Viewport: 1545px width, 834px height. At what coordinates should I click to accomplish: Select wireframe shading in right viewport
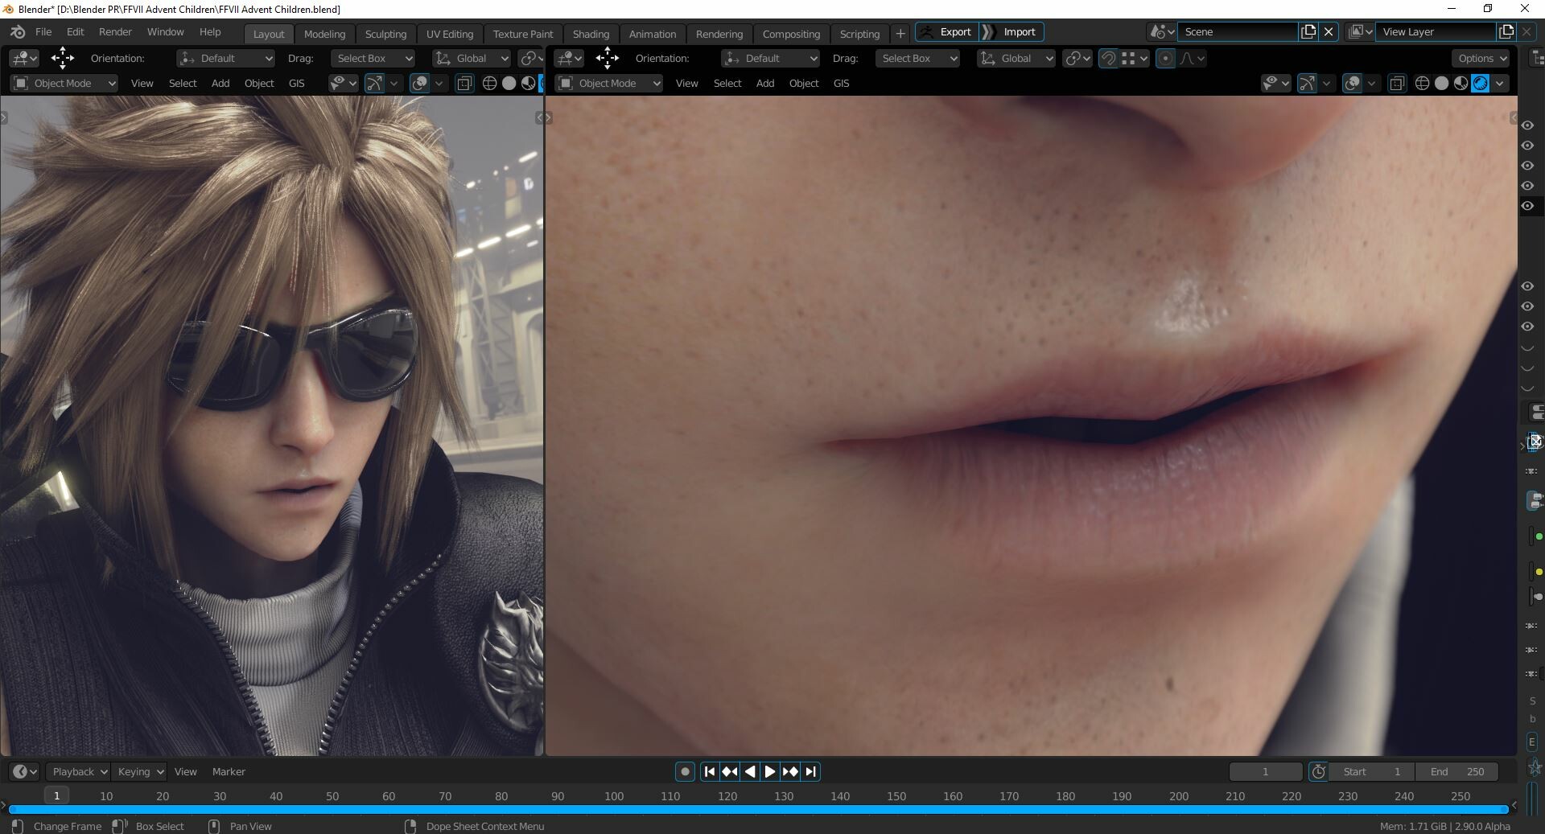[1422, 83]
